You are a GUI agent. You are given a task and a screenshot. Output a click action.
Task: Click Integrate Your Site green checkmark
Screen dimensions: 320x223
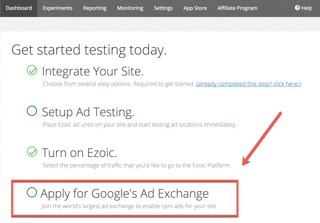click(x=32, y=70)
